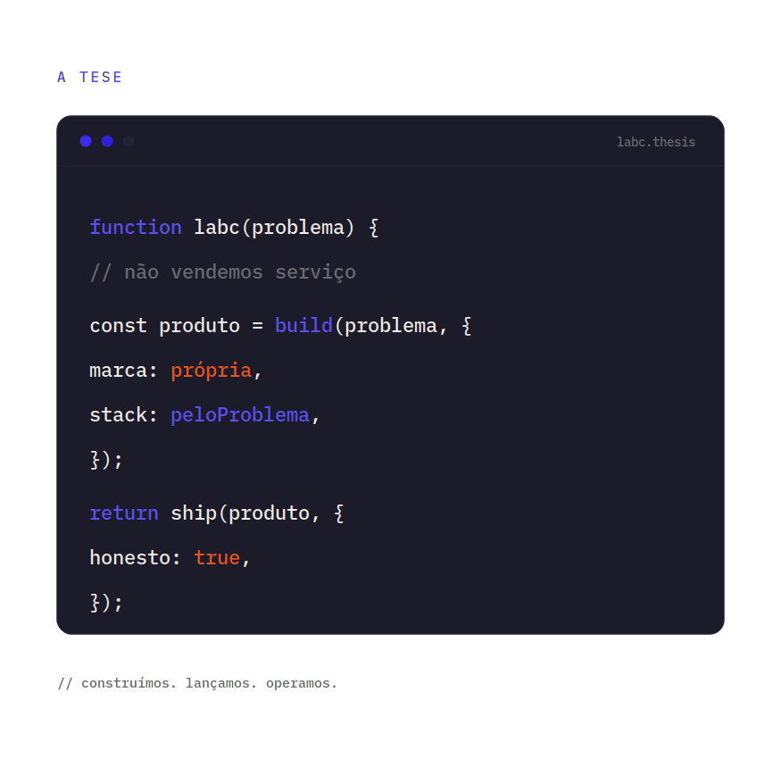Screen dimensions: 781x759
Task: Click the second blue window dot
Action: tap(107, 142)
